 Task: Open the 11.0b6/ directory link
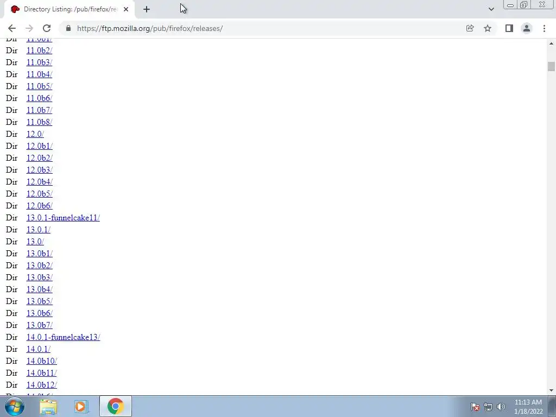tap(39, 98)
